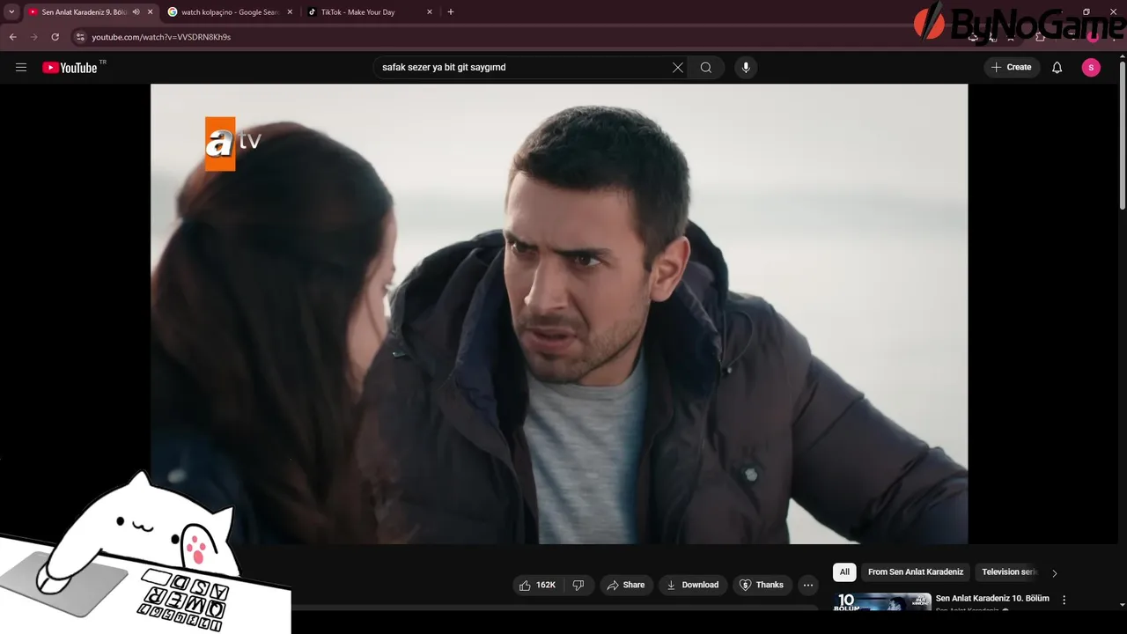1127x634 pixels.
Task: Start voice search with microphone icon
Action: (x=746, y=68)
